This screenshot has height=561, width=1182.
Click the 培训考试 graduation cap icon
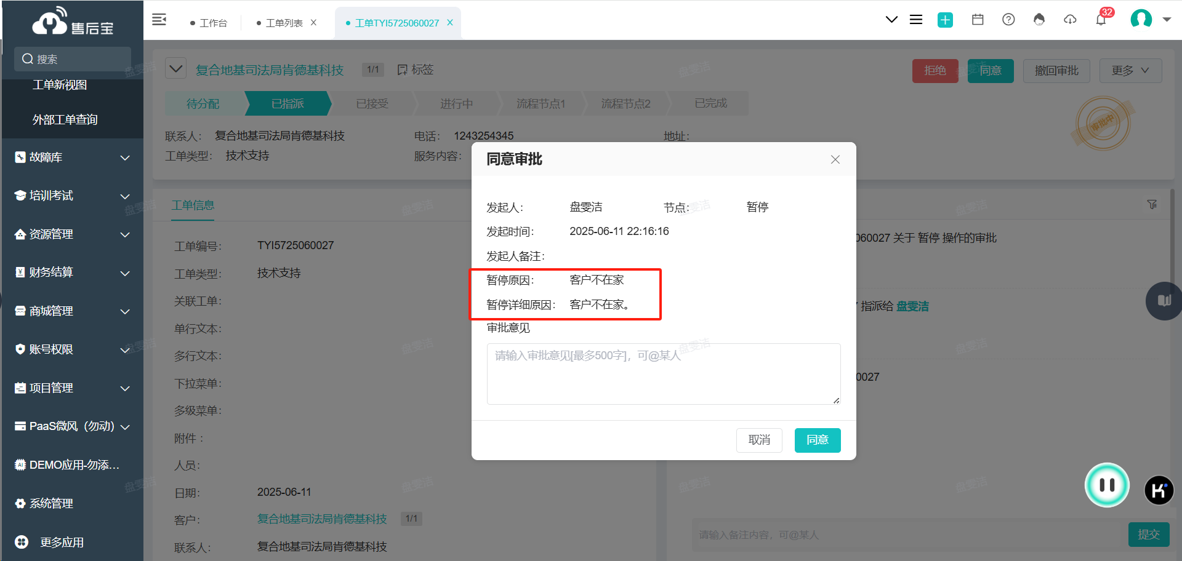(20, 196)
